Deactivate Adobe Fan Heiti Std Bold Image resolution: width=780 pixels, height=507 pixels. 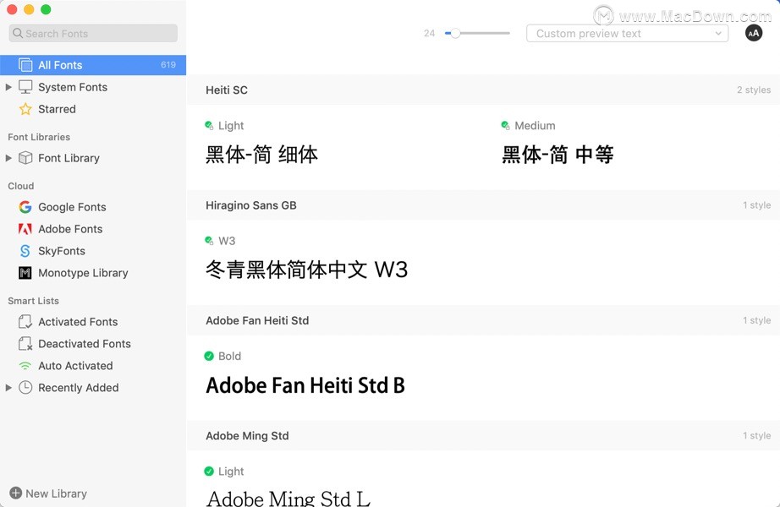pyautogui.click(x=209, y=356)
